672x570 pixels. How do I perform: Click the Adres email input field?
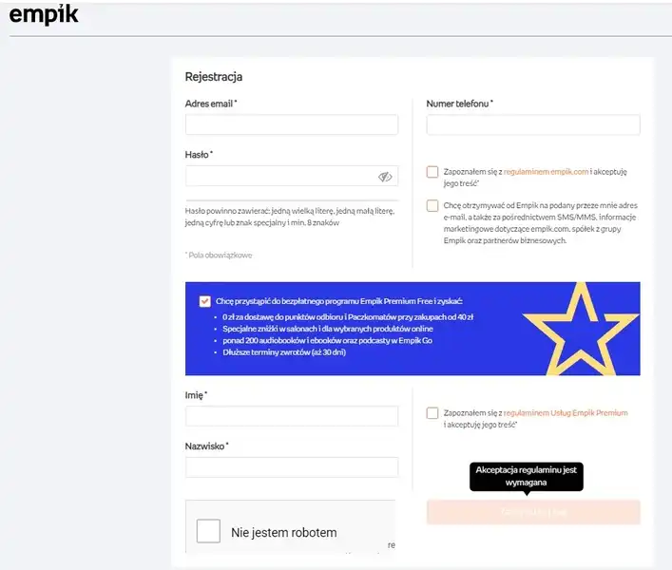(x=292, y=124)
